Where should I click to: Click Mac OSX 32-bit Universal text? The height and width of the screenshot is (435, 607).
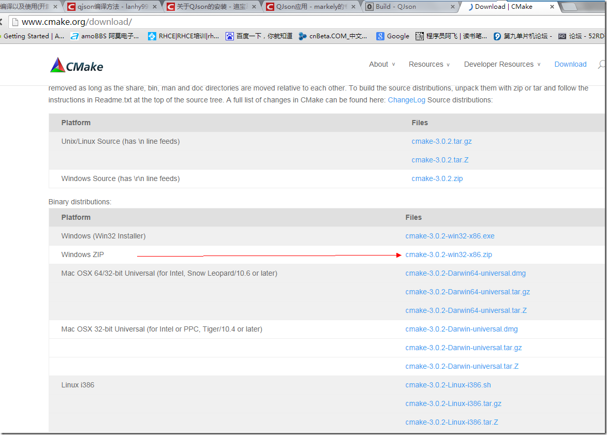click(161, 329)
